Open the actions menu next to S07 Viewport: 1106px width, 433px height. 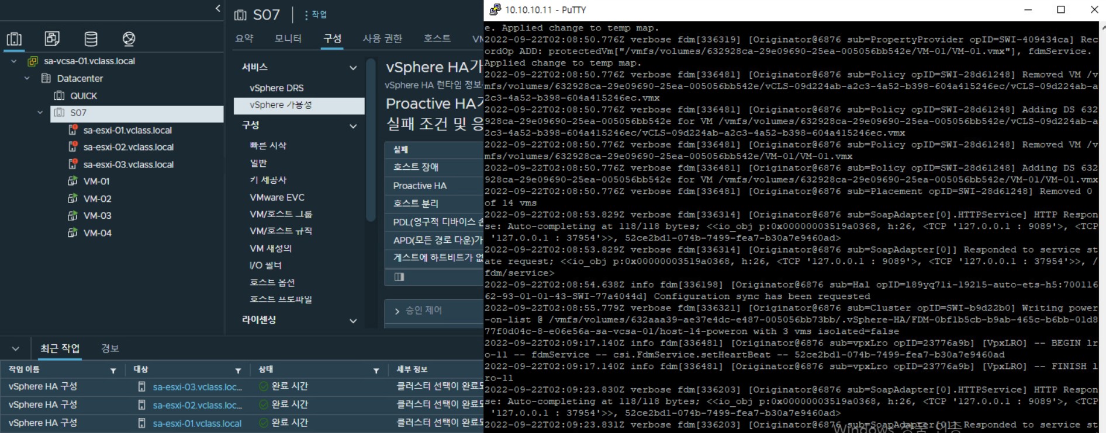[x=316, y=15]
